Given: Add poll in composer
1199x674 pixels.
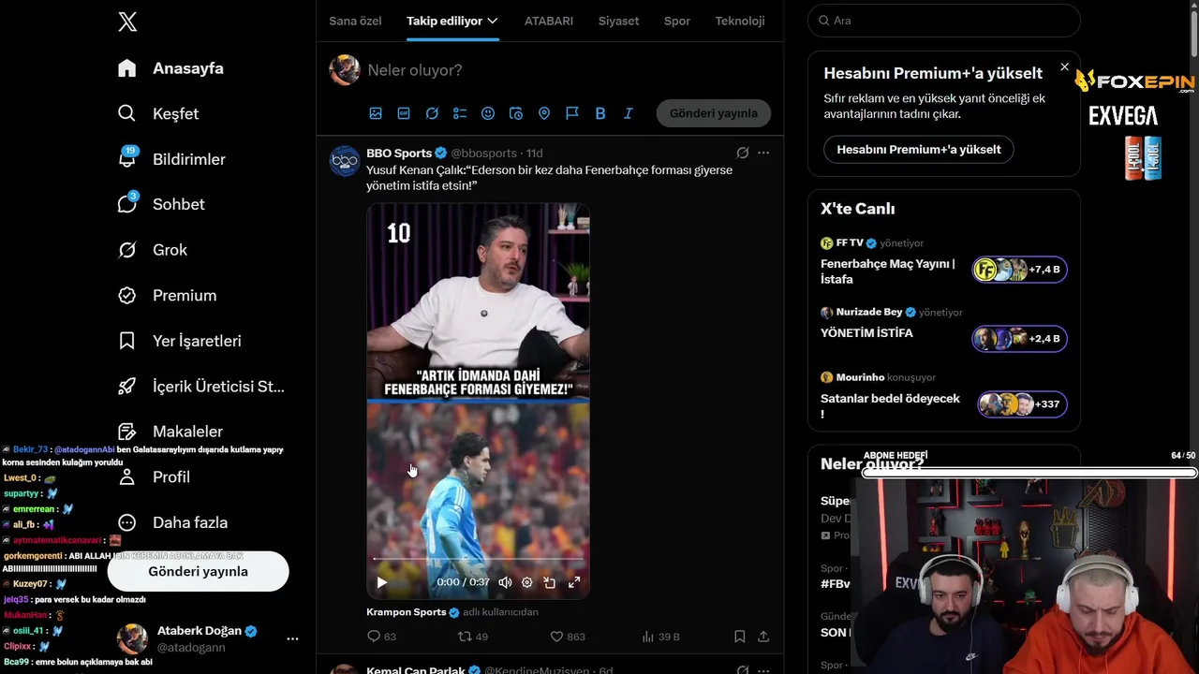Looking at the screenshot, I should [x=460, y=113].
